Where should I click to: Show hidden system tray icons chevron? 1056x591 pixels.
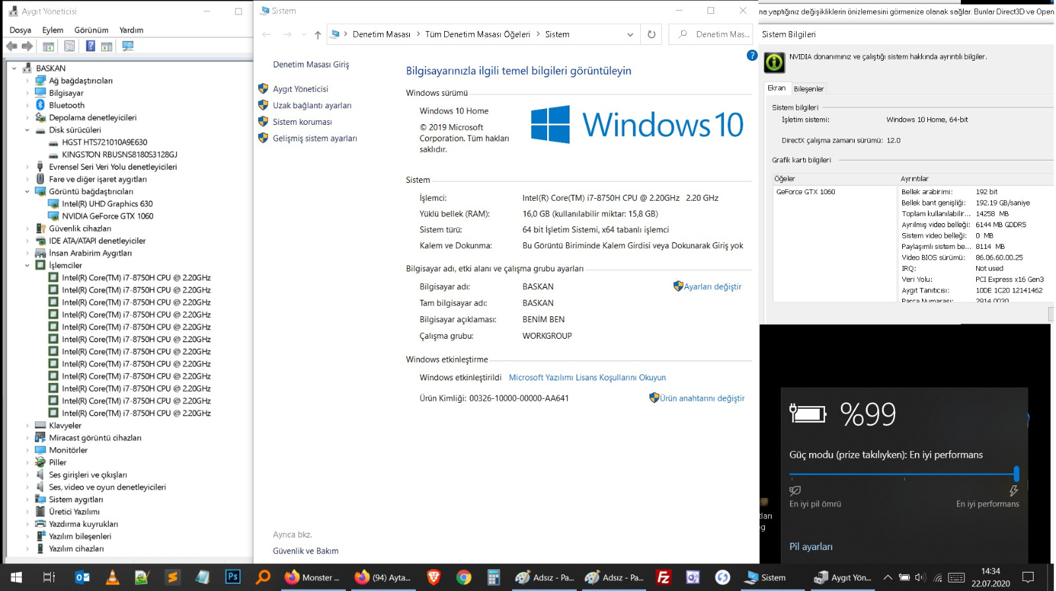tap(888, 578)
